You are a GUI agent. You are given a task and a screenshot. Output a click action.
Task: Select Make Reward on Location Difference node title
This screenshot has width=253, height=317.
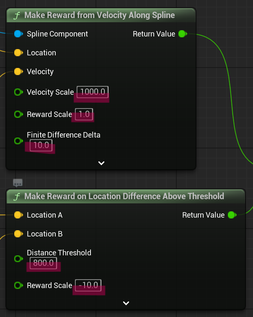pyautogui.click(x=124, y=196)
